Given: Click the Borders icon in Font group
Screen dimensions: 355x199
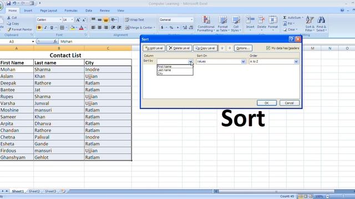Looking at the screenshot, I should pos(62,28).
